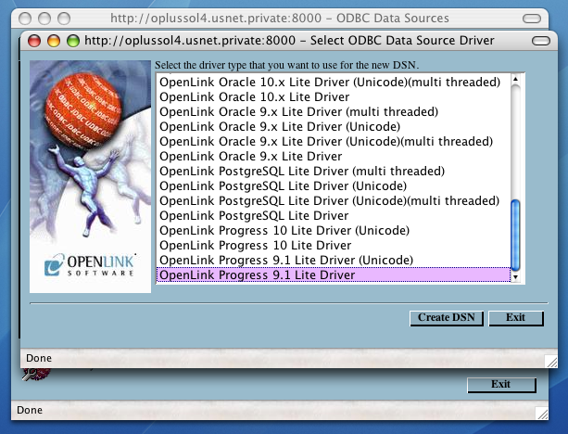The width and height of the screenshot is (568, 434).
Task: Click the red close button of driver dialog
Action: point(34,41)
